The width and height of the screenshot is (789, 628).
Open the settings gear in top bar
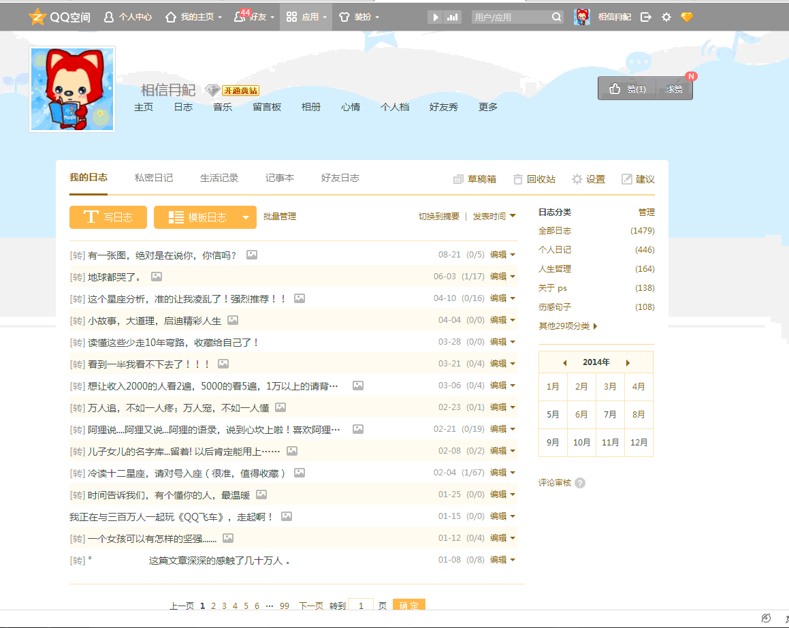(x=666, y=17)
